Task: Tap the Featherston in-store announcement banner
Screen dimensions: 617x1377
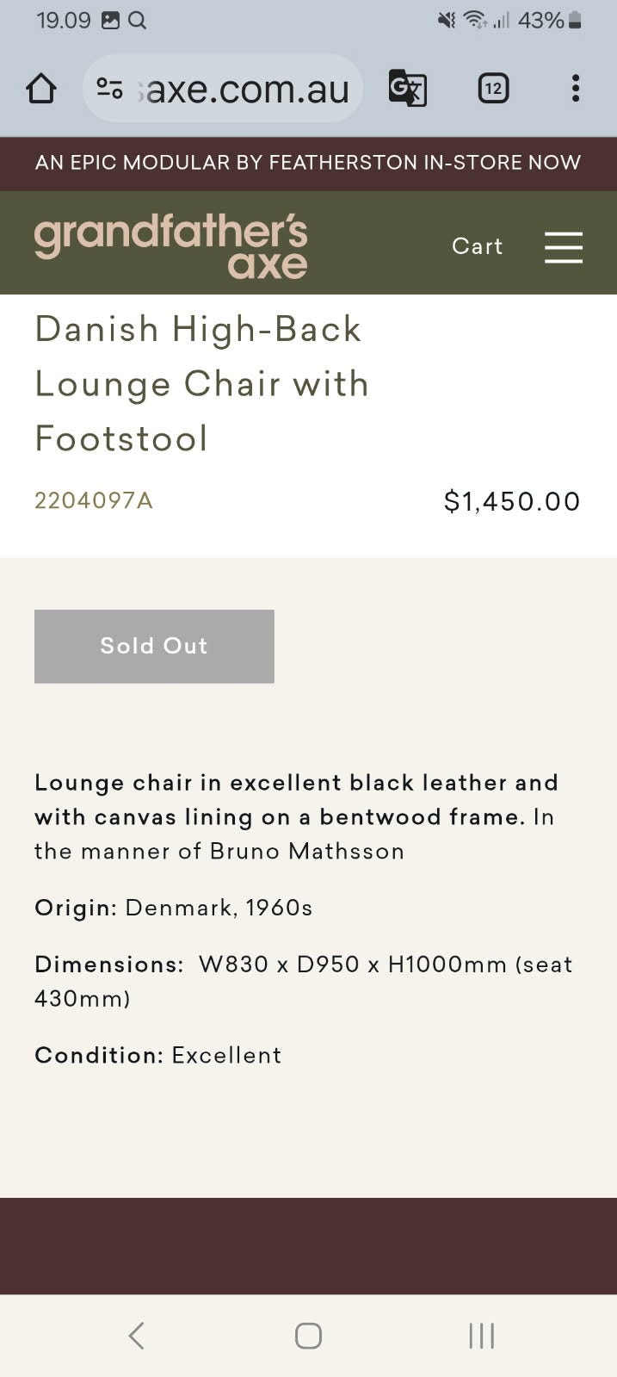Action: [x=308, y=163]
